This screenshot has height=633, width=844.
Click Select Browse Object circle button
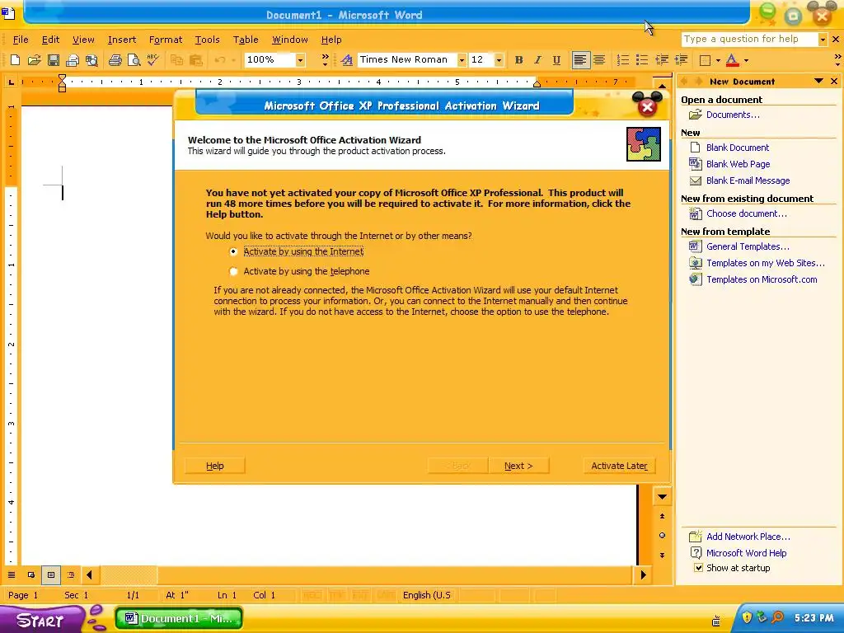(x=662, y=535)
